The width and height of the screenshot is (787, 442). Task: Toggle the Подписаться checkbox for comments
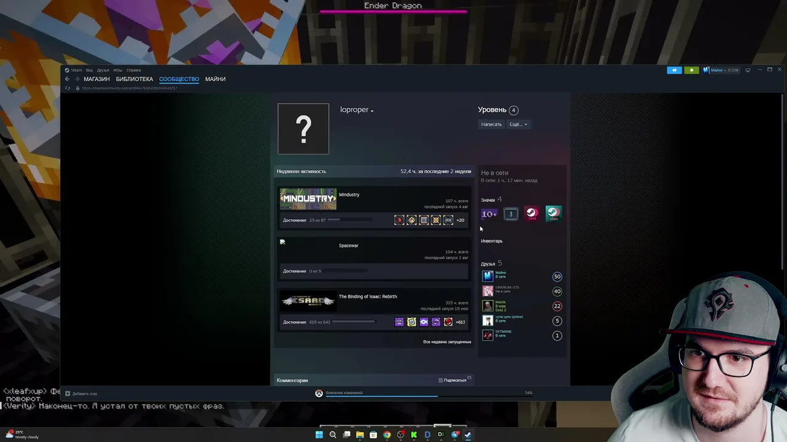pos(440,381)
